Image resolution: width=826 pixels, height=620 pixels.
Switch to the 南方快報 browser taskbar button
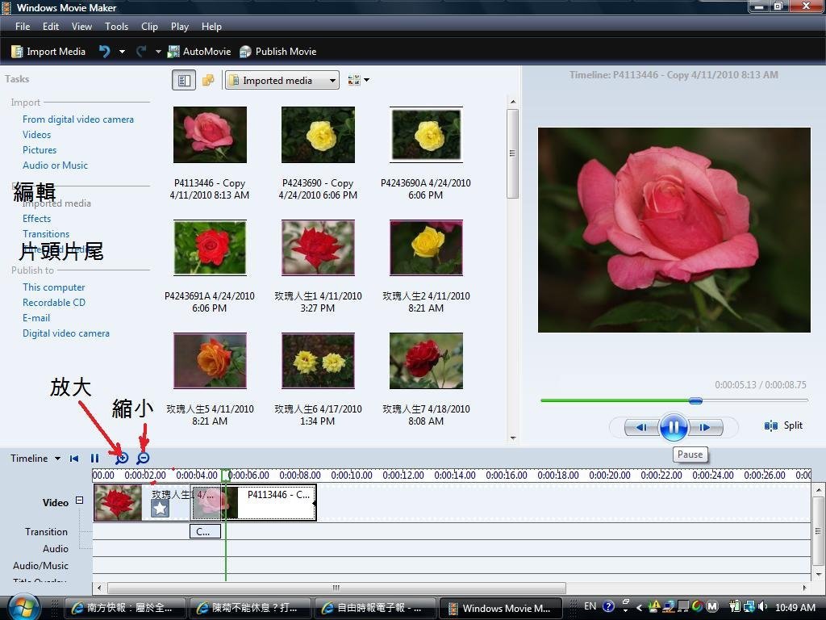(125, 608)
